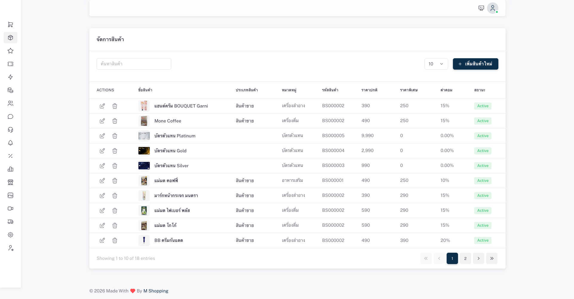
Task: Click the notification bell icon
Action: pyautogui.click(x=10, y=143)
